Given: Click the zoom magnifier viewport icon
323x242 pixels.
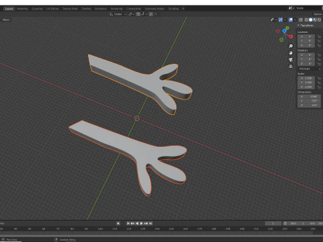Looking at the screenshot, I should point(291,46).
